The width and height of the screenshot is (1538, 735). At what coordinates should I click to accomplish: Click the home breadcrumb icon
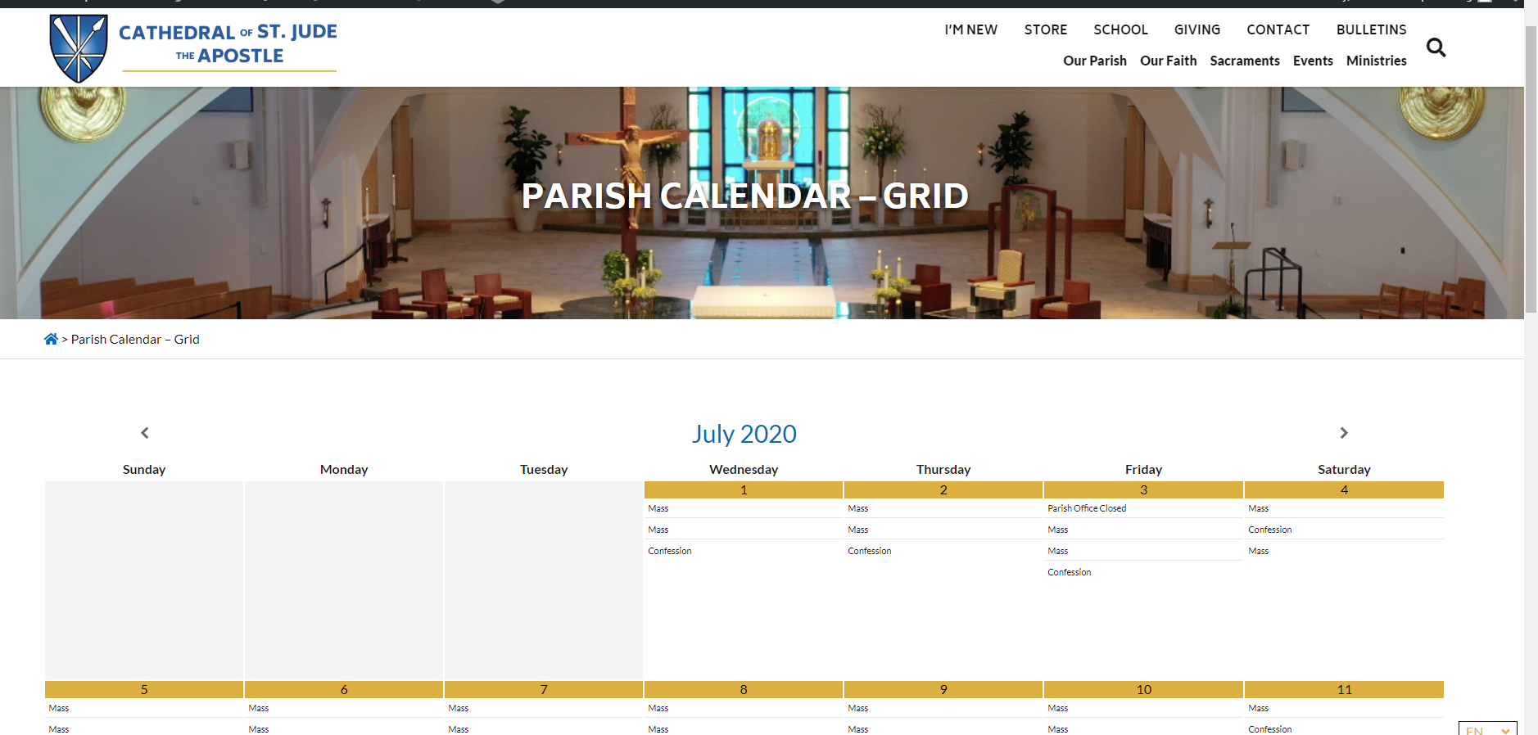(x=51, y=339)
